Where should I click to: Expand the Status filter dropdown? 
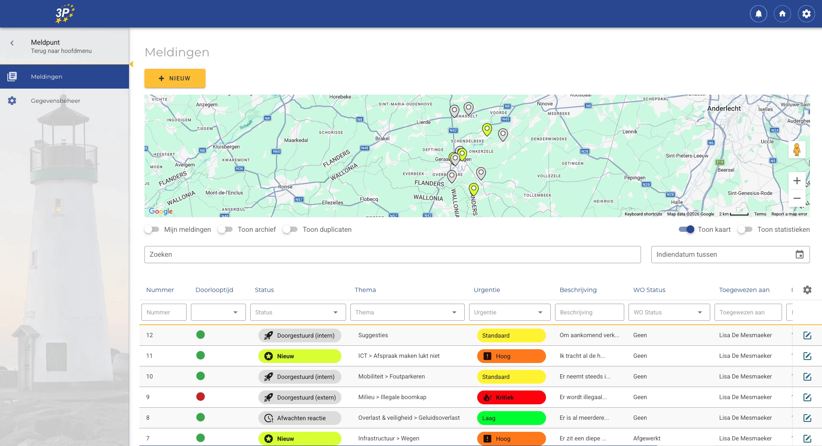pos(298,312)
